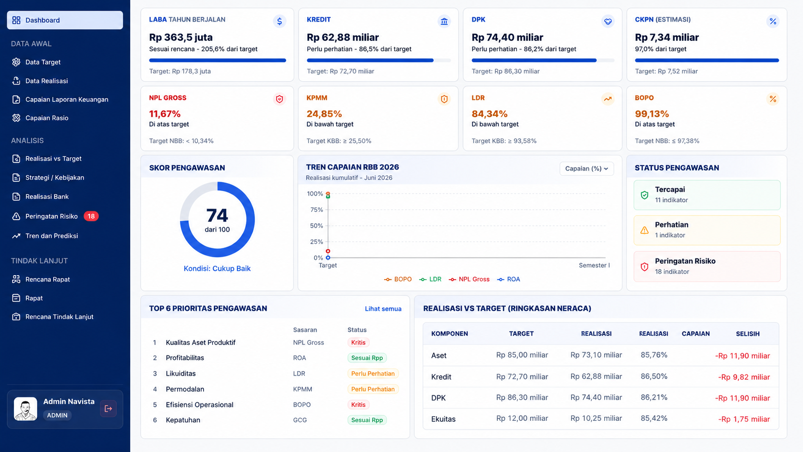Click the Dashboard grid icon in sidebar
The width and height of the screenshot is (803, 452).
point(16,20)
